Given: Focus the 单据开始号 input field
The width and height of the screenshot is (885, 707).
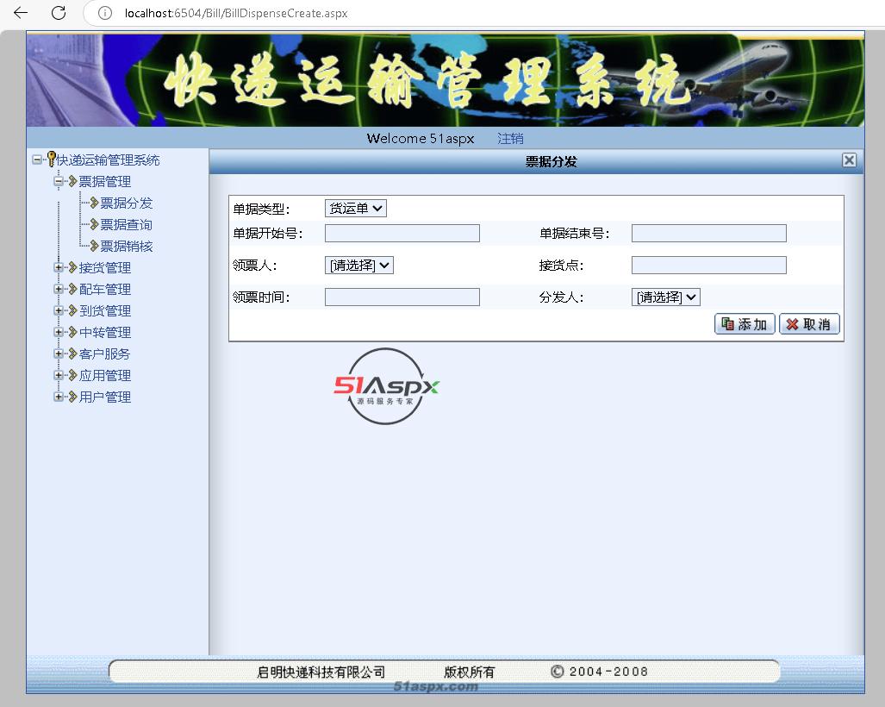Looking at the screenshot, I should (402, 233).
